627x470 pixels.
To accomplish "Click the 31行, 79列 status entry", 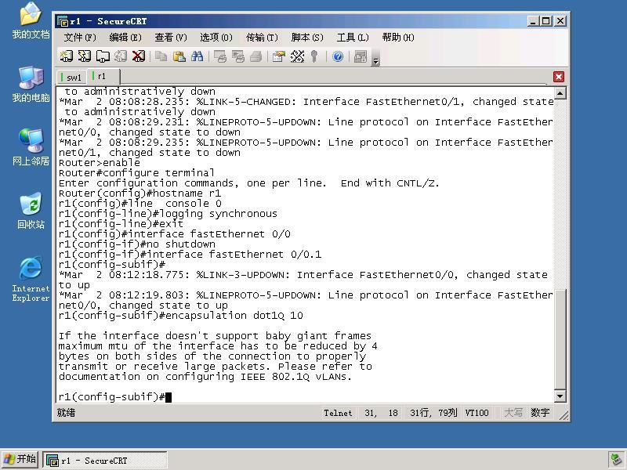I will (433, 413).
